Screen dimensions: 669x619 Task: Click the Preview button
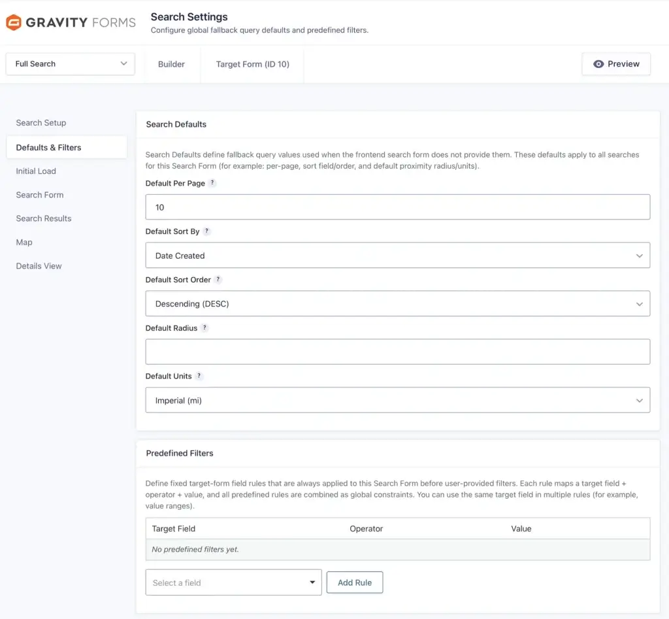(616, 64)
